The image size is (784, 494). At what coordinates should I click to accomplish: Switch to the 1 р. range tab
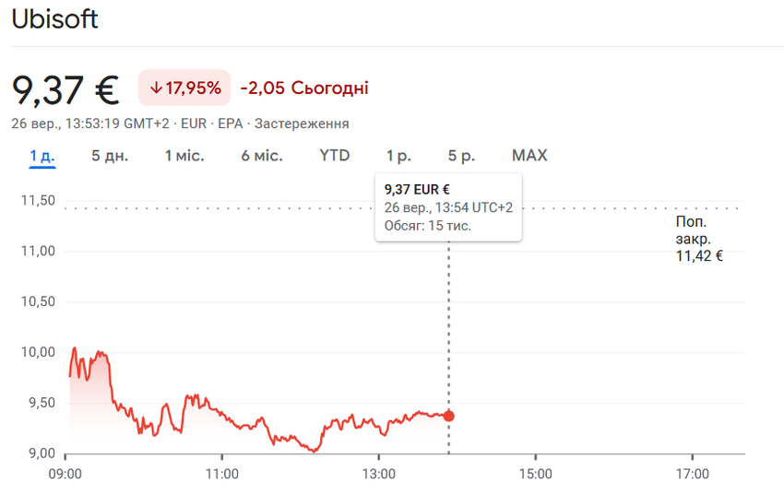pyautogui.click(x=398, y=156)
